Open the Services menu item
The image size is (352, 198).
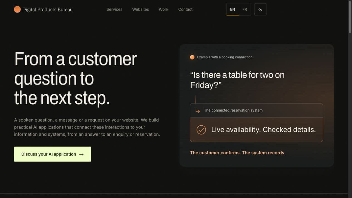pos(114,9)
